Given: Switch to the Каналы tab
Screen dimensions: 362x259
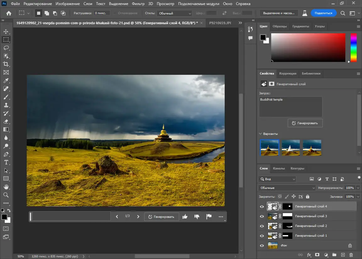Looking at the screenshot, I should (279, 168).
